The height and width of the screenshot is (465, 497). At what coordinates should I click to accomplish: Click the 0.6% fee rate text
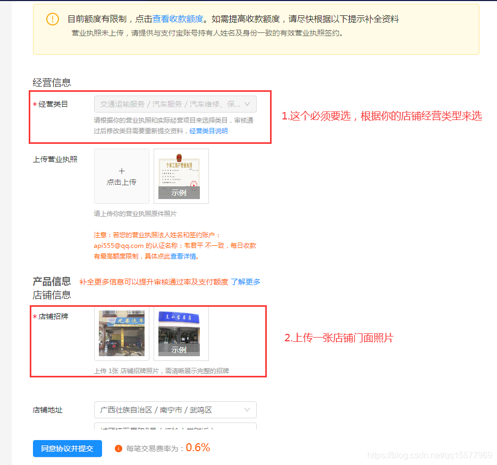coord(198,447)
